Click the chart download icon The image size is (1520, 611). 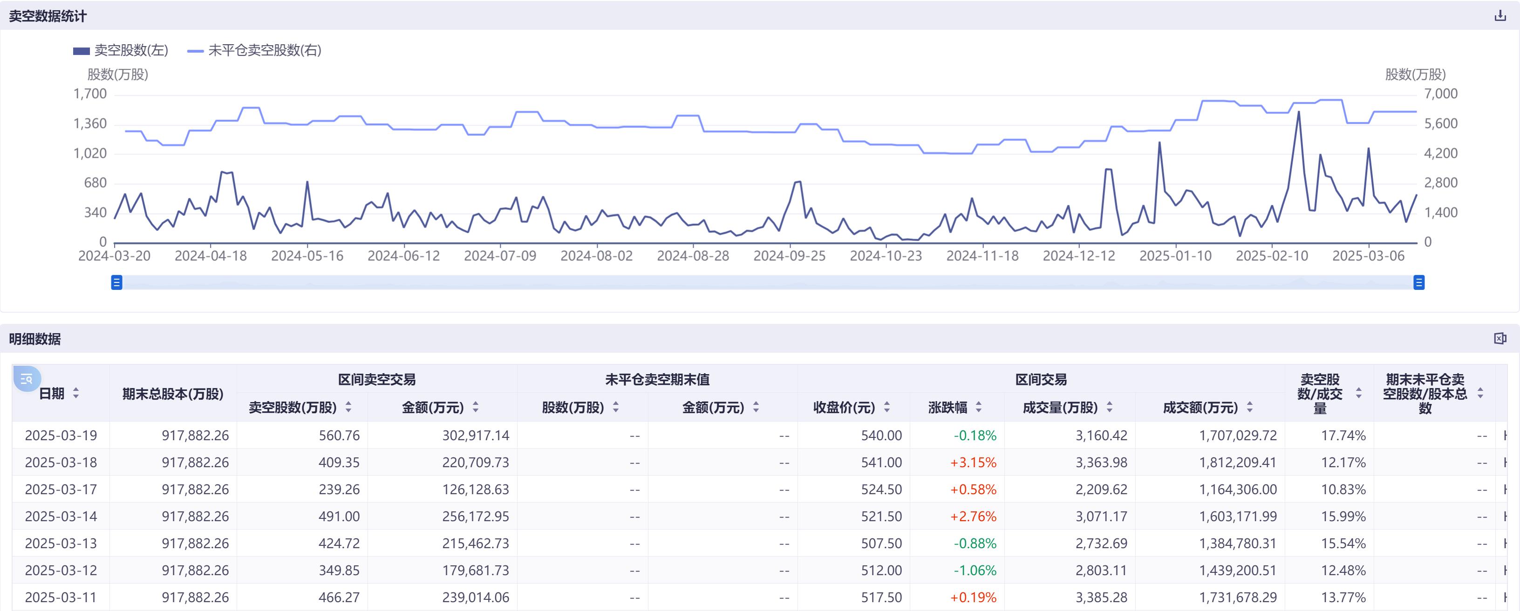pos(1500,16)
